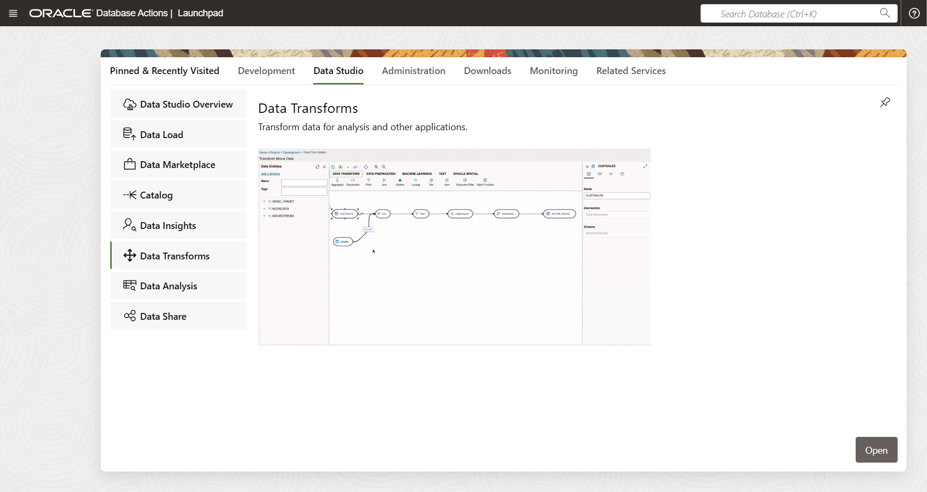Screen dimensions: 927x492
Task: Click the Open button
Action: pos(876,450)
